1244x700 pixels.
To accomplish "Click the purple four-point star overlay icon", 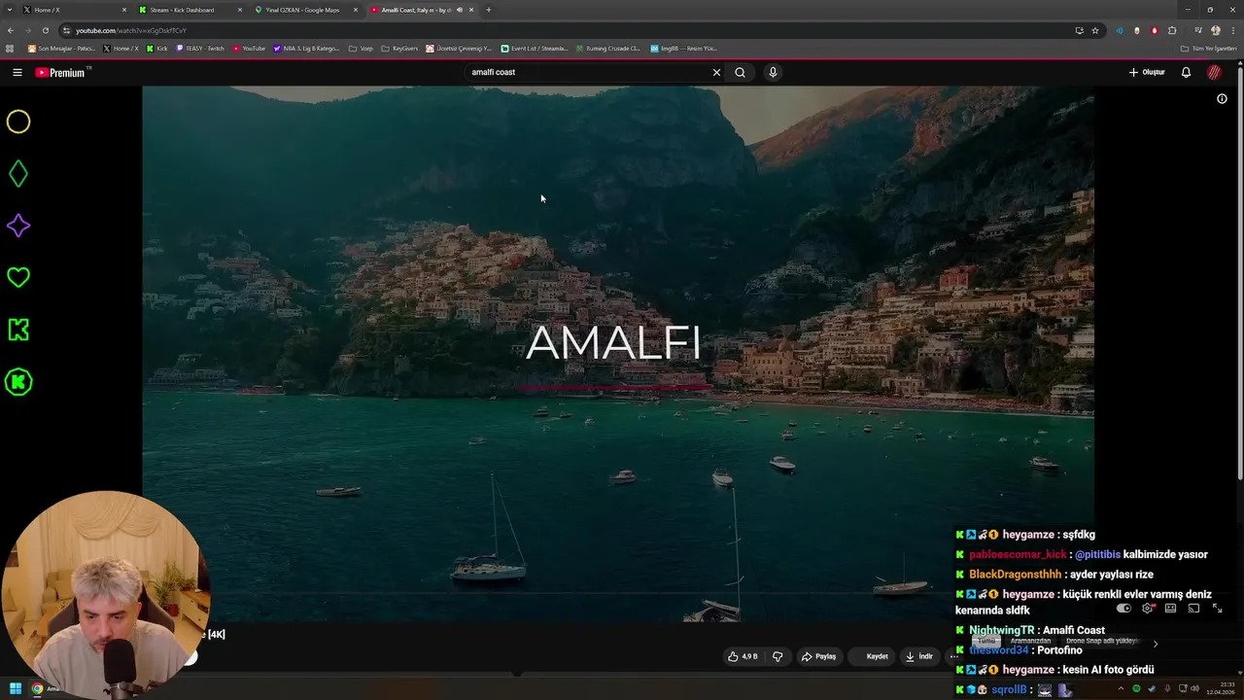I will (x=18, y=226).
